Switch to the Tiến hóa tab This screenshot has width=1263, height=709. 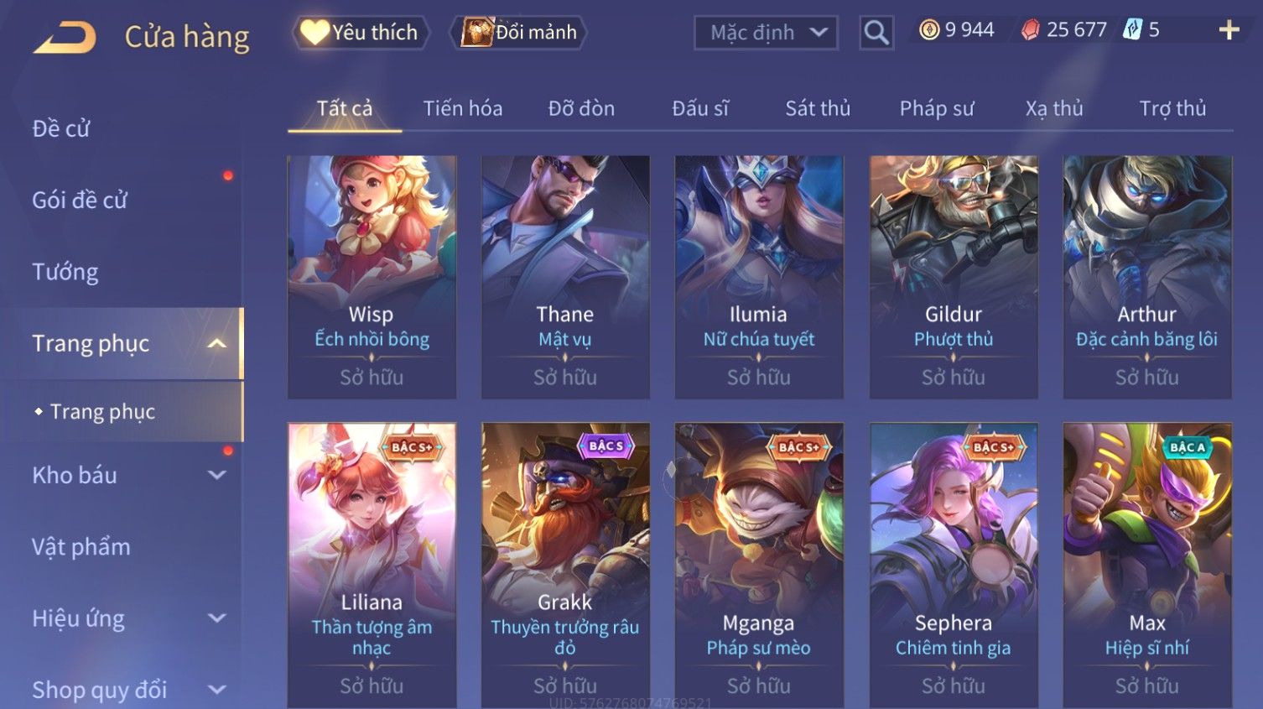[463, 108]
